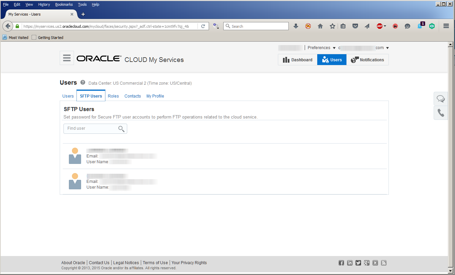Viewport: 455px width, 275px height.
Task: Open the Help menu
Action: point(95,4)
